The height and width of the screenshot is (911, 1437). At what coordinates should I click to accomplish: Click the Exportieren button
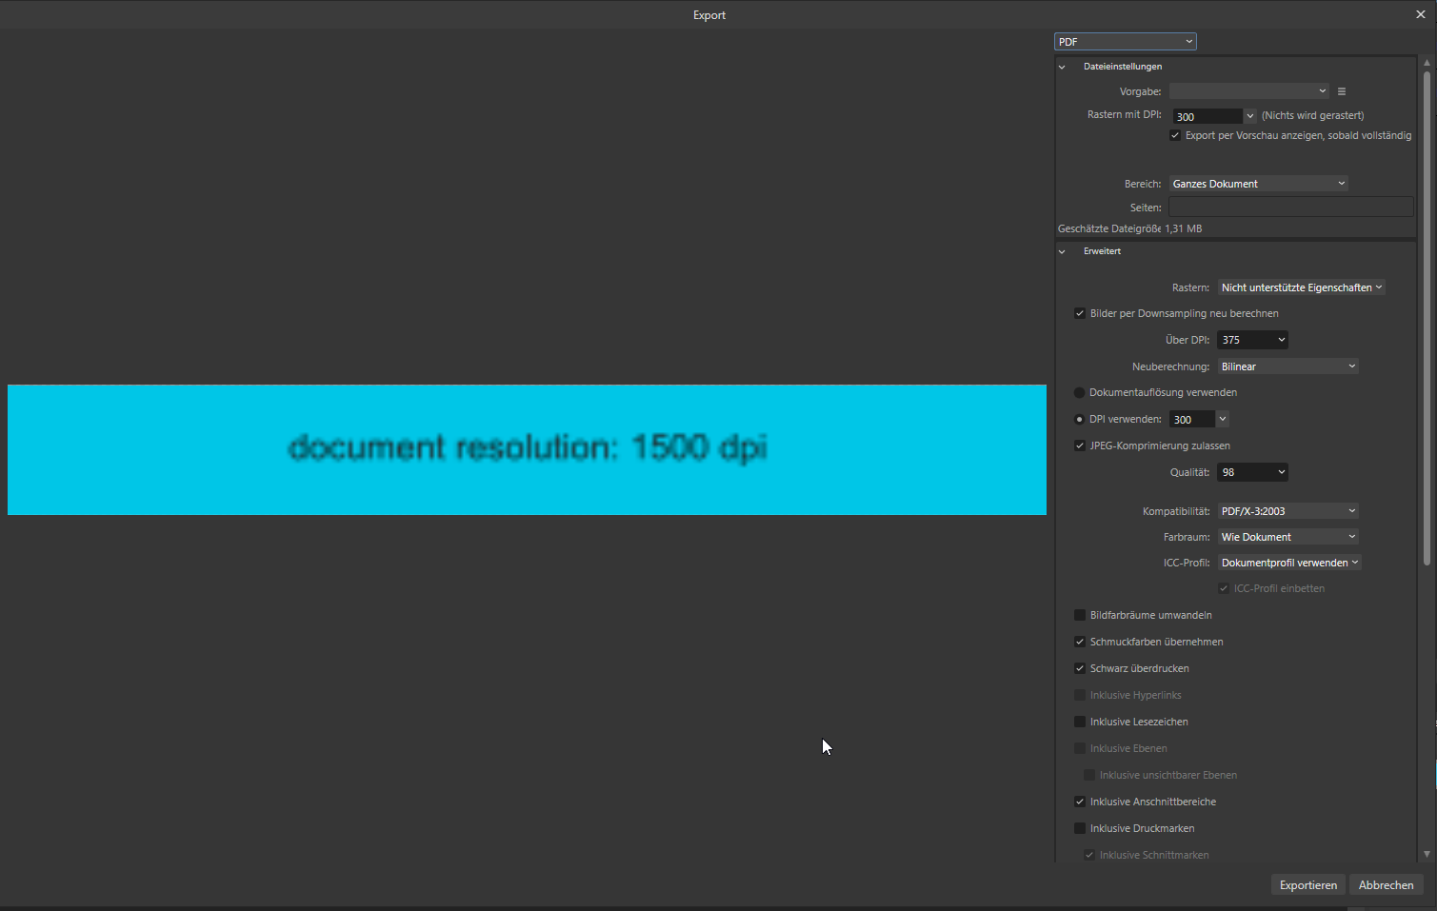[x=1307, y=885]
